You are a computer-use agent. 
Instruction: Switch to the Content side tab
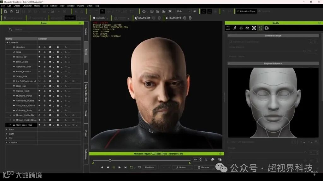pyautogui.click(x=86, y=32)
